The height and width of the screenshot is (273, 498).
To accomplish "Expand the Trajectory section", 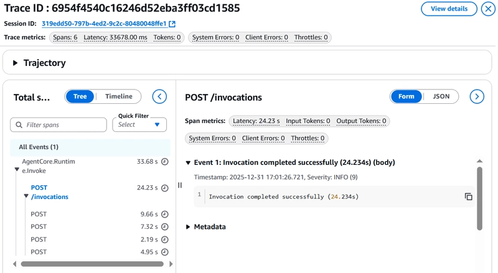I will (x=16, y=63).
